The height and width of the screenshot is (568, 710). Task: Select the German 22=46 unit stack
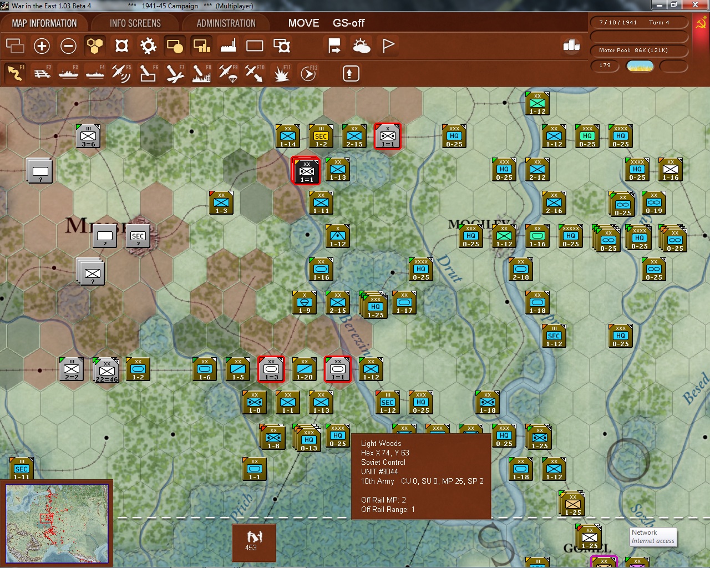pyautogui.click(x=106, y=371)
